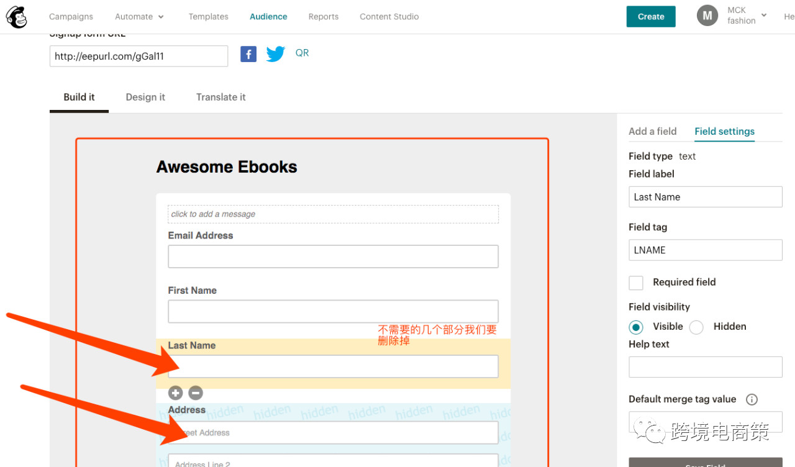Click the plus icon below Last Name
The width and height of the screenshot is (795, 467).
[176, 392]
